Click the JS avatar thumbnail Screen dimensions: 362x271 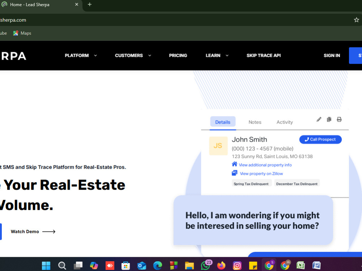click(218, 146)
